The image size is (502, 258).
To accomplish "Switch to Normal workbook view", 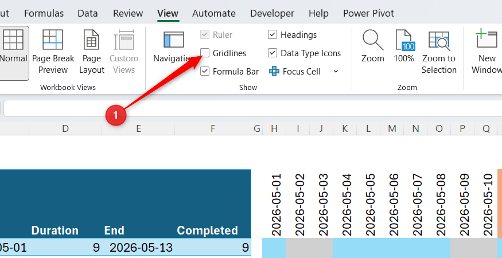I will pyautogui.click(x=13, y=53).
